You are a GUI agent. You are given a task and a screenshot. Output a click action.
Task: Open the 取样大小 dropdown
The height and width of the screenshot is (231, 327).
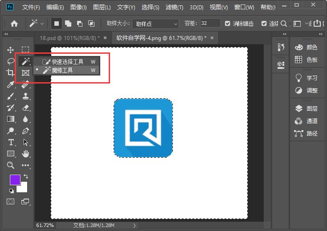[155, 24]
